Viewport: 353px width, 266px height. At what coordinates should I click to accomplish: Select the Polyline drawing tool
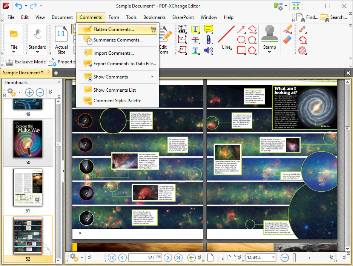(252, 29)
